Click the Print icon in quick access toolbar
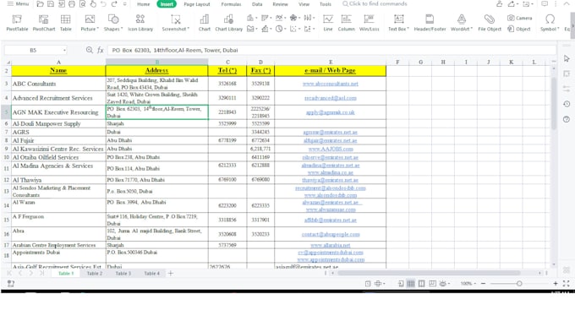Screen dimensions: 575x310 [72, 4]
